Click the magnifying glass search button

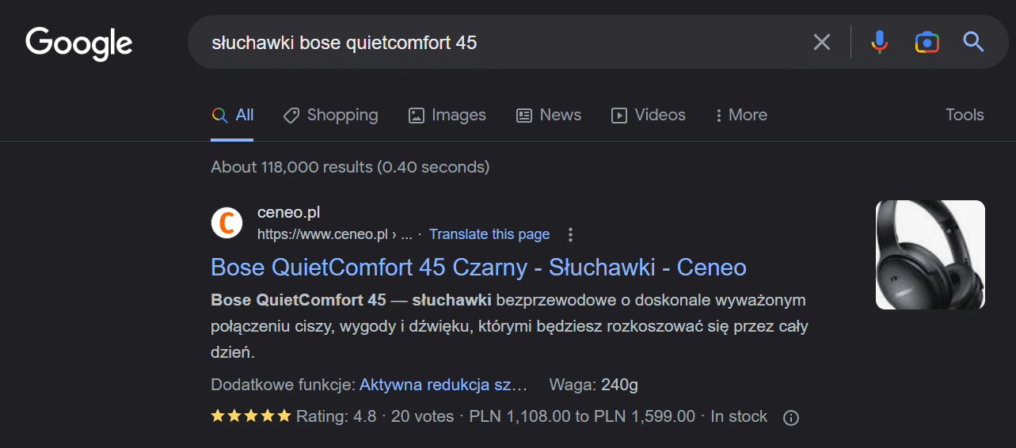pyautogui.click(x=973, y=42)
